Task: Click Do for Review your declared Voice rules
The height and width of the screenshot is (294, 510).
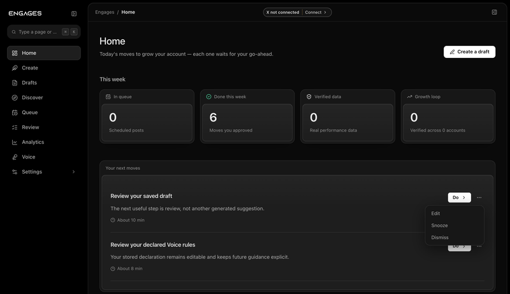Action: click(x=459, y=248)
